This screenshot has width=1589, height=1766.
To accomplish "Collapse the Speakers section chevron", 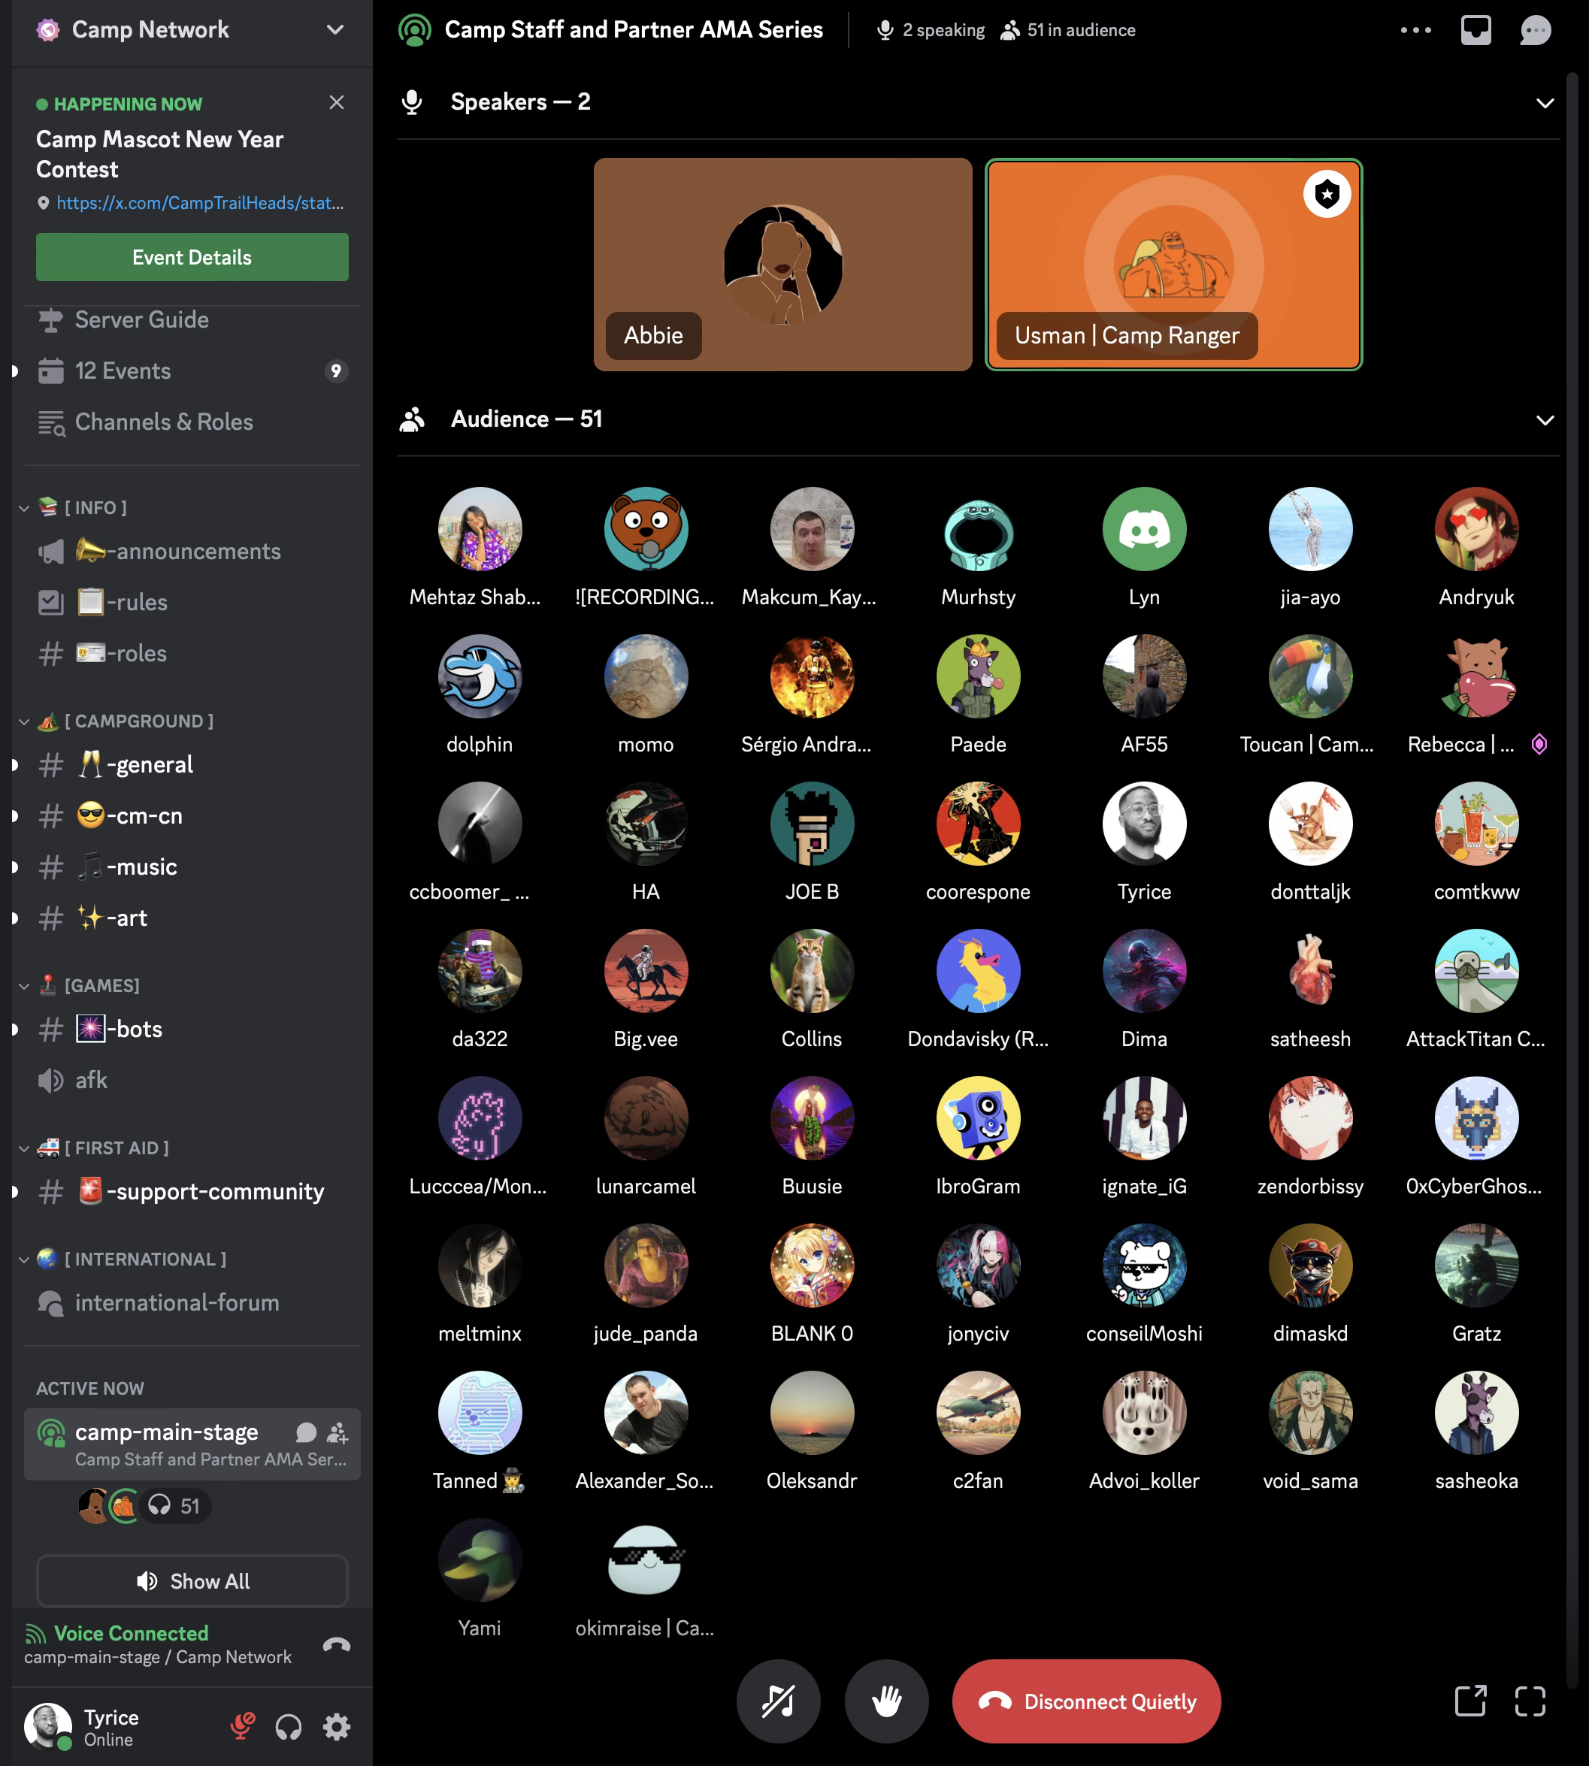I will [1545, 103].
